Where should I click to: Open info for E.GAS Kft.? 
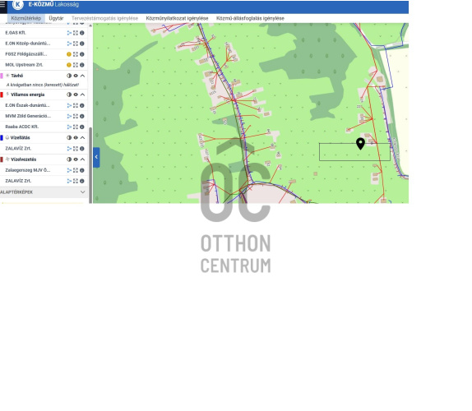point(82,33)
